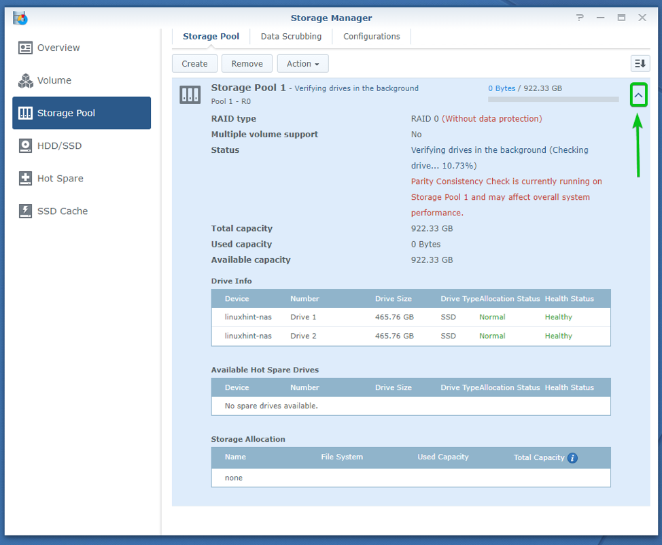Select the Volume cube icon
Image resolution: width=662 pixels, height=545 pixels.
click(26, 81)
